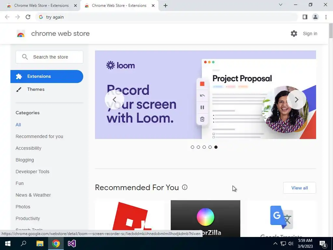
Task: Click the View all button
Action: coord(300,188)
